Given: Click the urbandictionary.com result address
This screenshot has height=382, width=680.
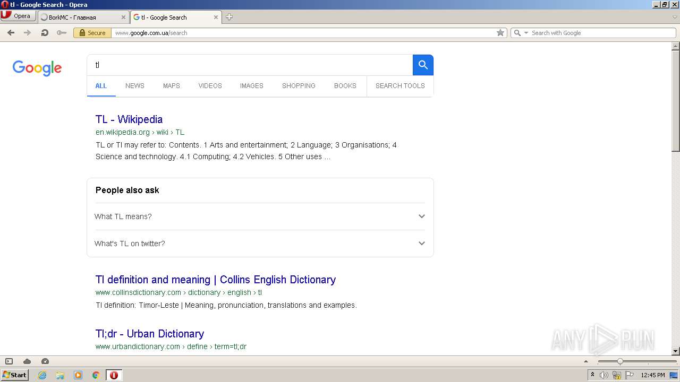Looking at the screenshot, I should point(171,346).
